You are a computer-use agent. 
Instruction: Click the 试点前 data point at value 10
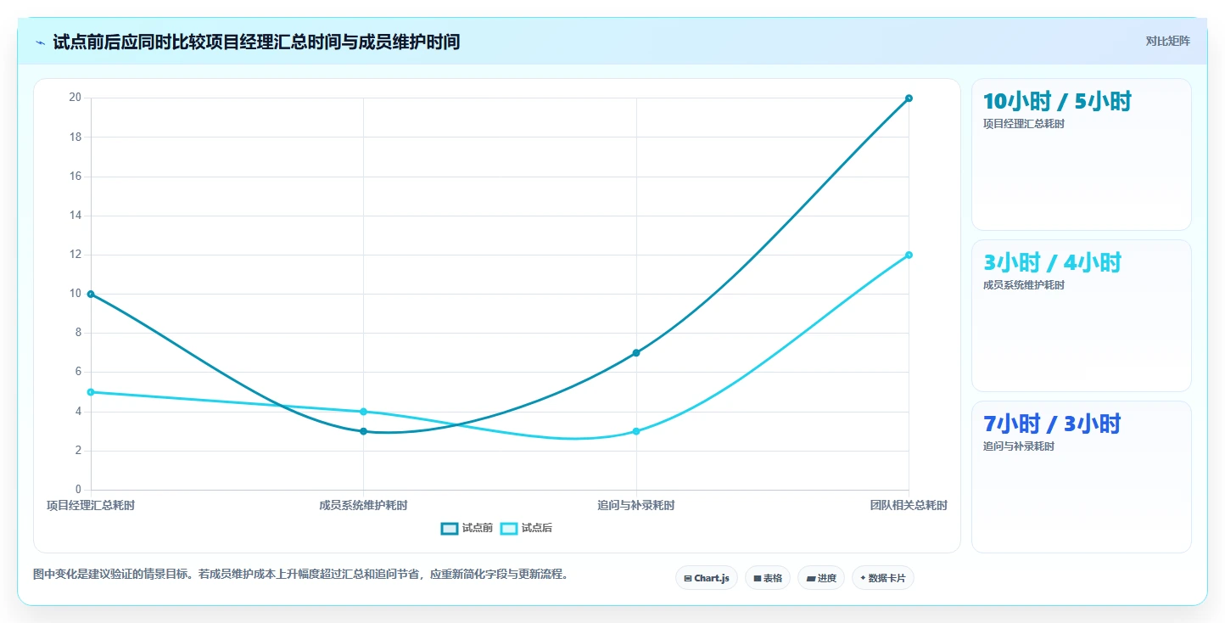[91, 294]
